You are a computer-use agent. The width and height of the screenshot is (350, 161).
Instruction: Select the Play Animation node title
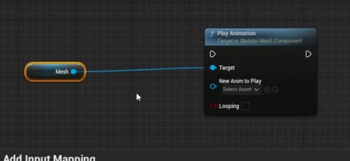point(236,33)
